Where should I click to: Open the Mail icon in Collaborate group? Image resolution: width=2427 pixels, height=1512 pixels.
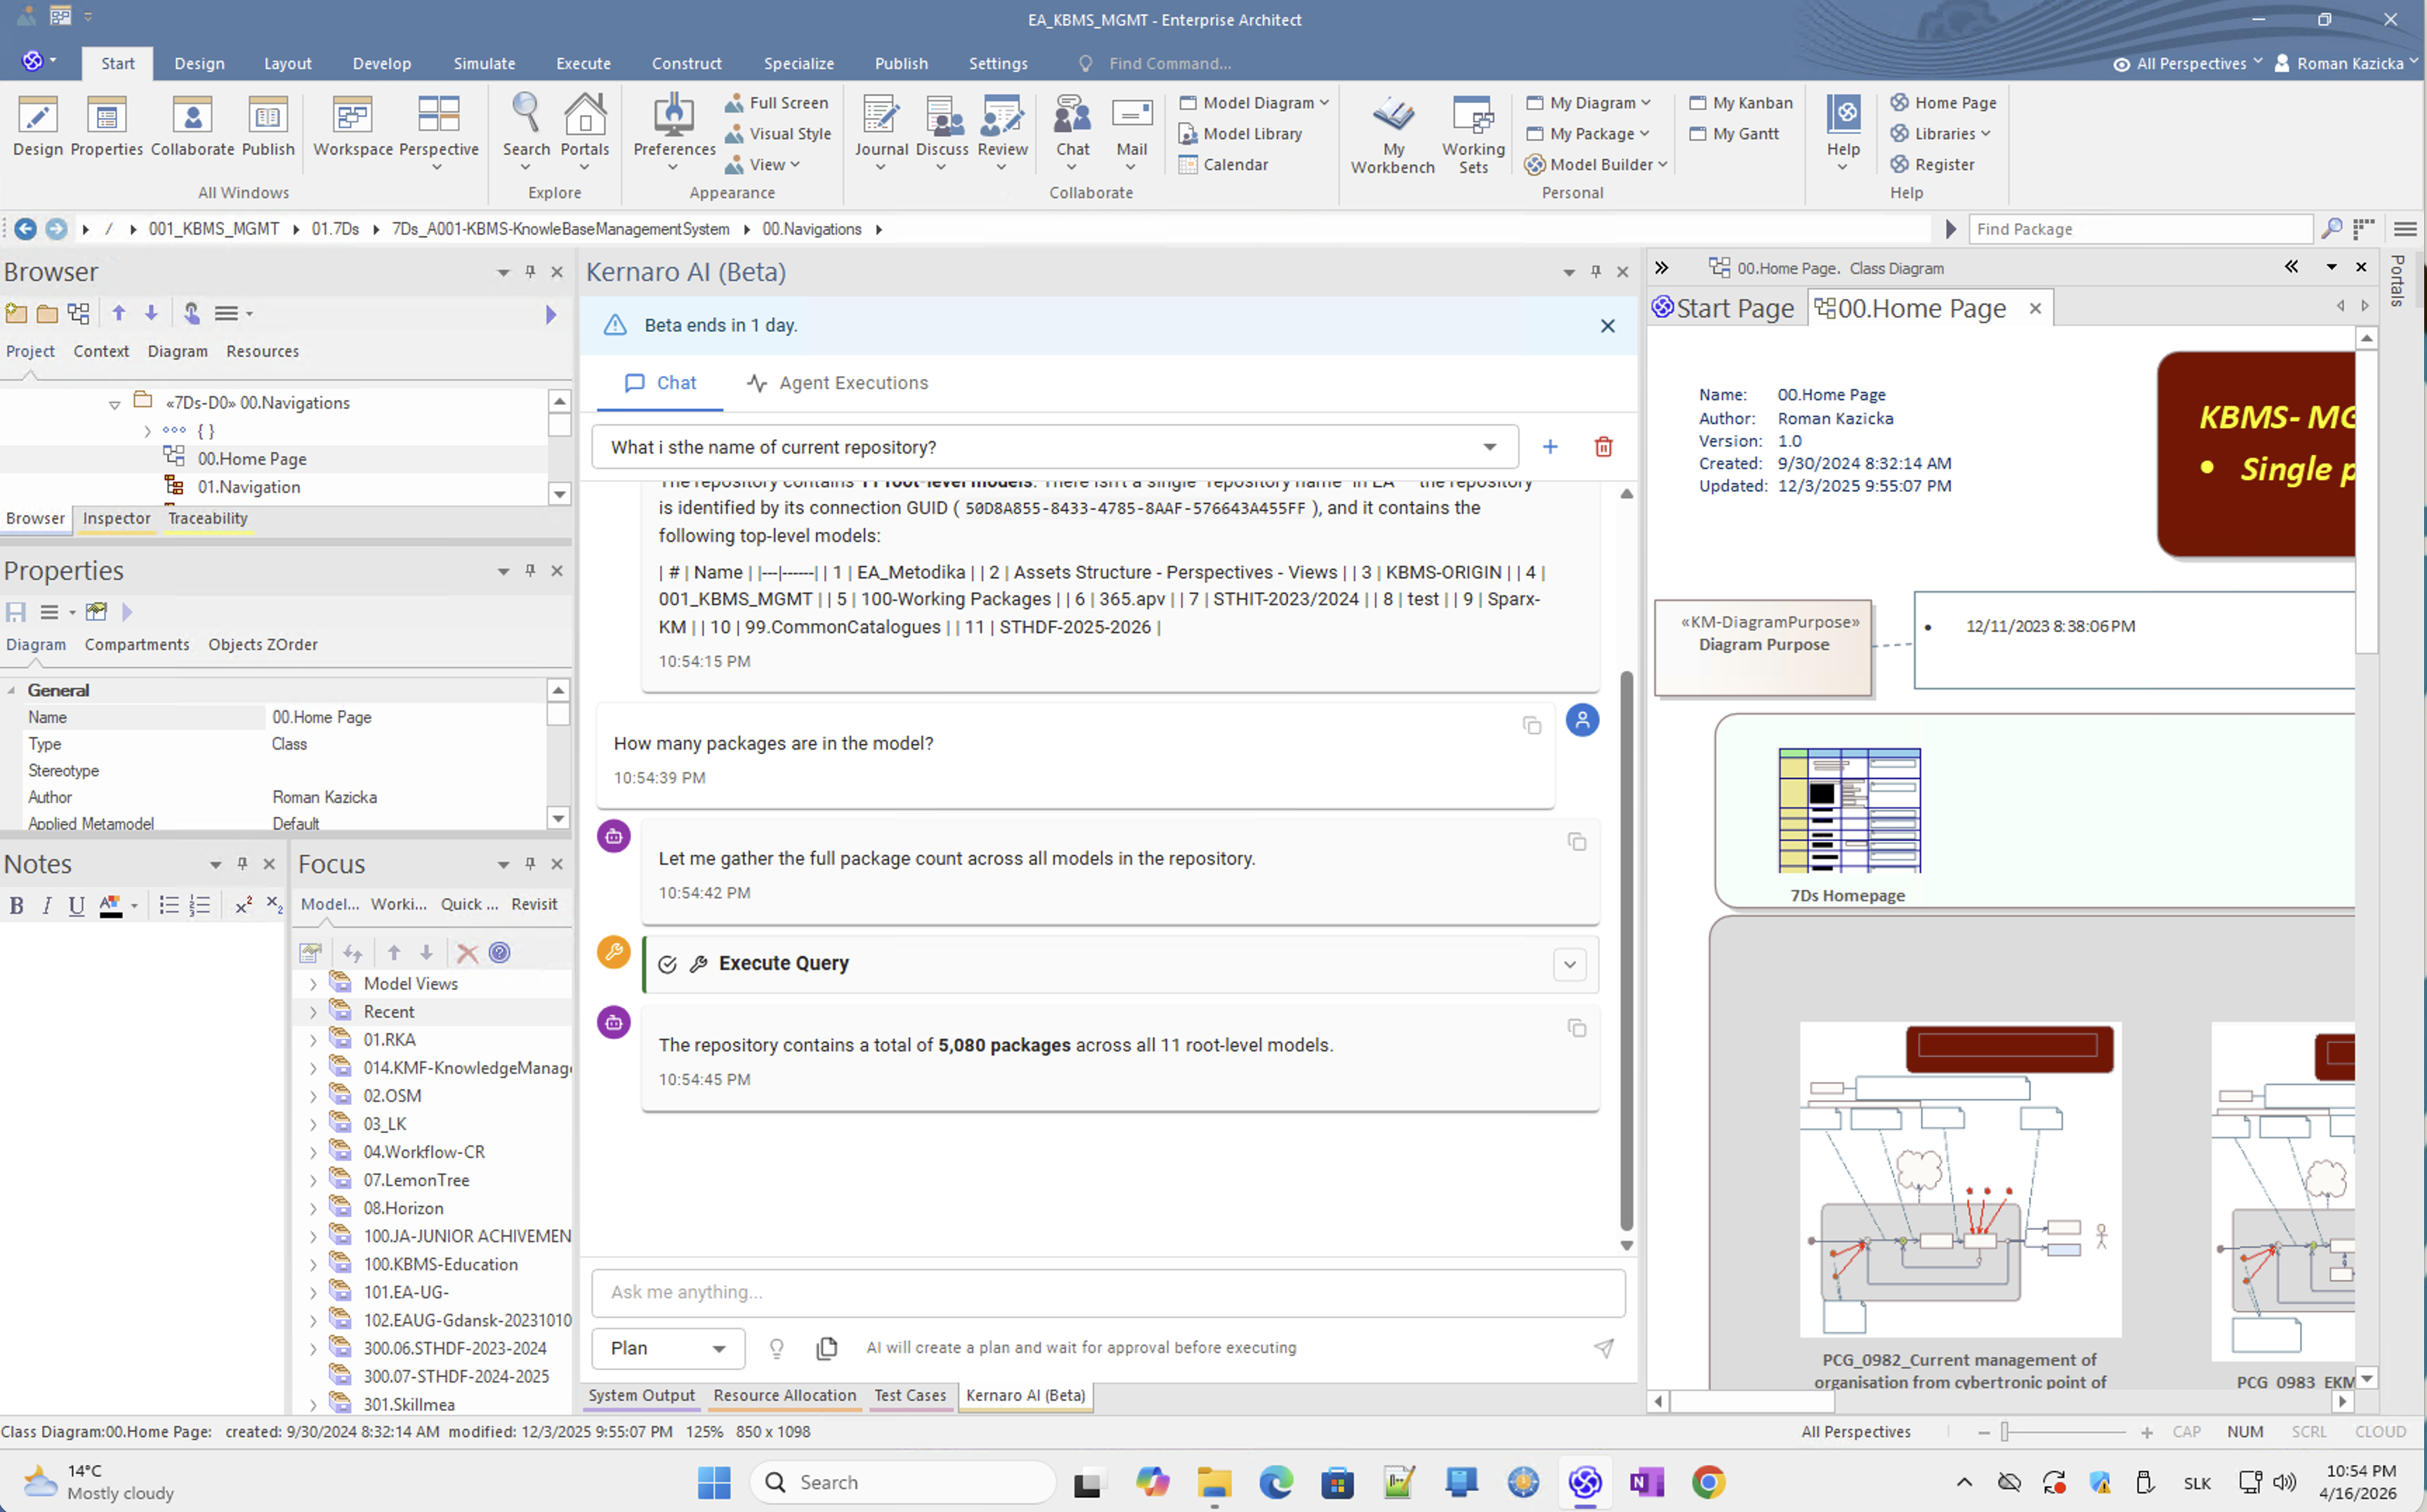[1131, 130]
